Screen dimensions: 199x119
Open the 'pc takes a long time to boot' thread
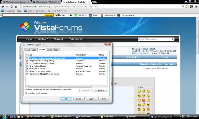pos(162,64)
